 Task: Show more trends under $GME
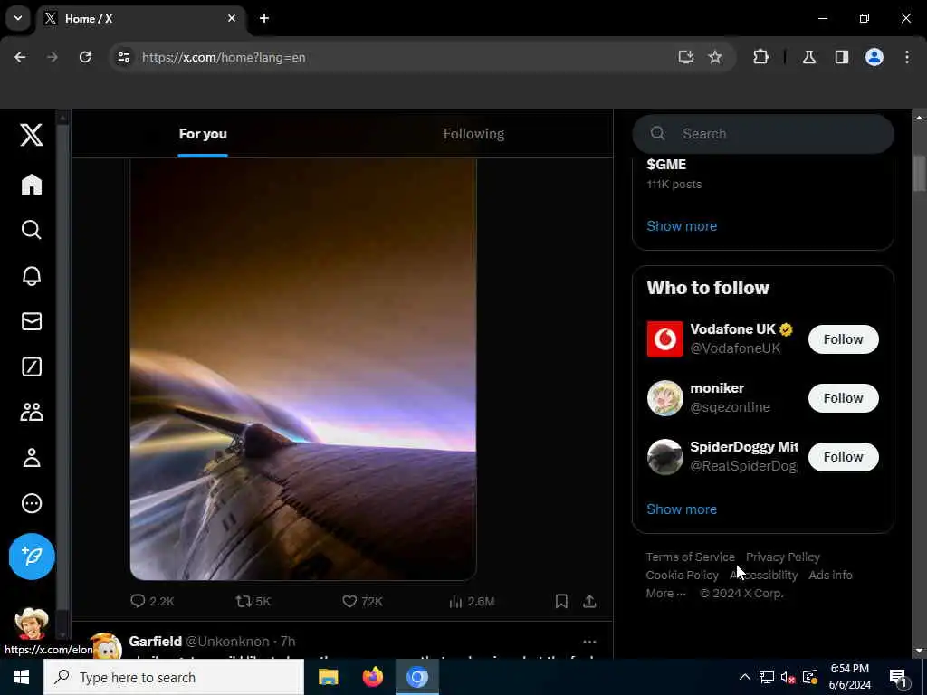(x=682, y=225)
